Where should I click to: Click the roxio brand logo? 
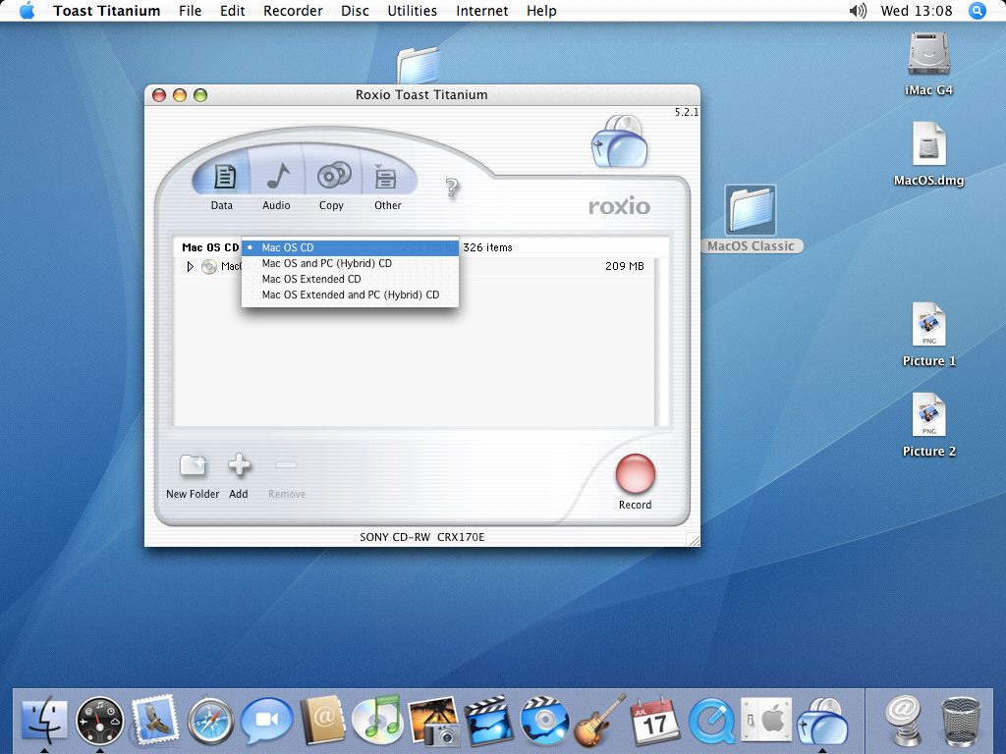(x=619, y=206)
